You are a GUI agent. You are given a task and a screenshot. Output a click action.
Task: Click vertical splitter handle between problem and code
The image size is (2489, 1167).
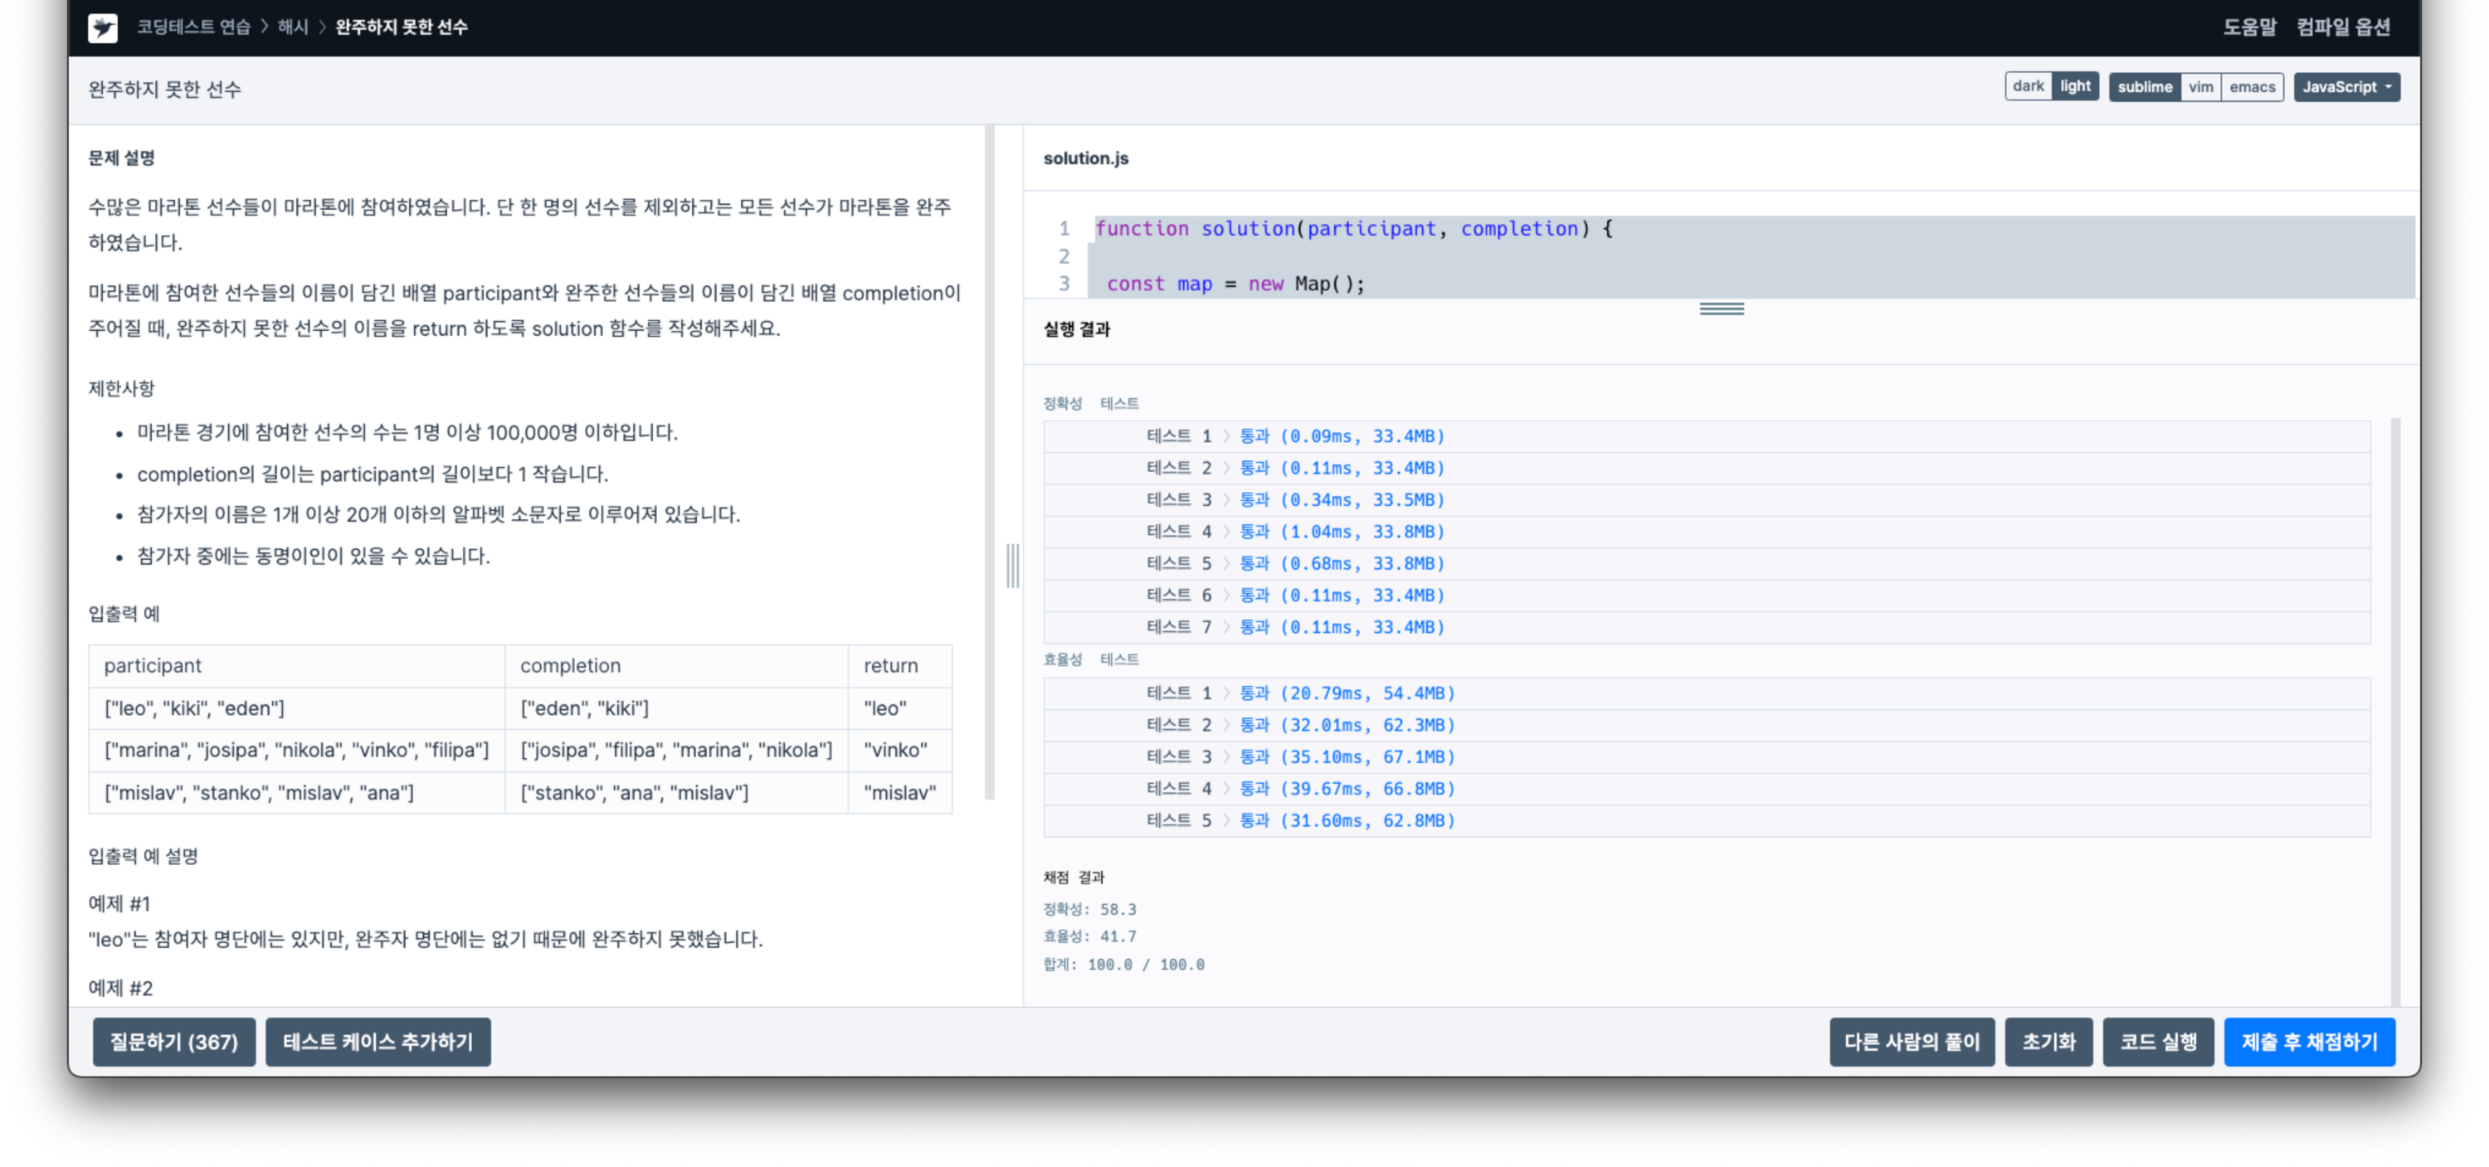pyautogui.click(x=1011, y=565)
